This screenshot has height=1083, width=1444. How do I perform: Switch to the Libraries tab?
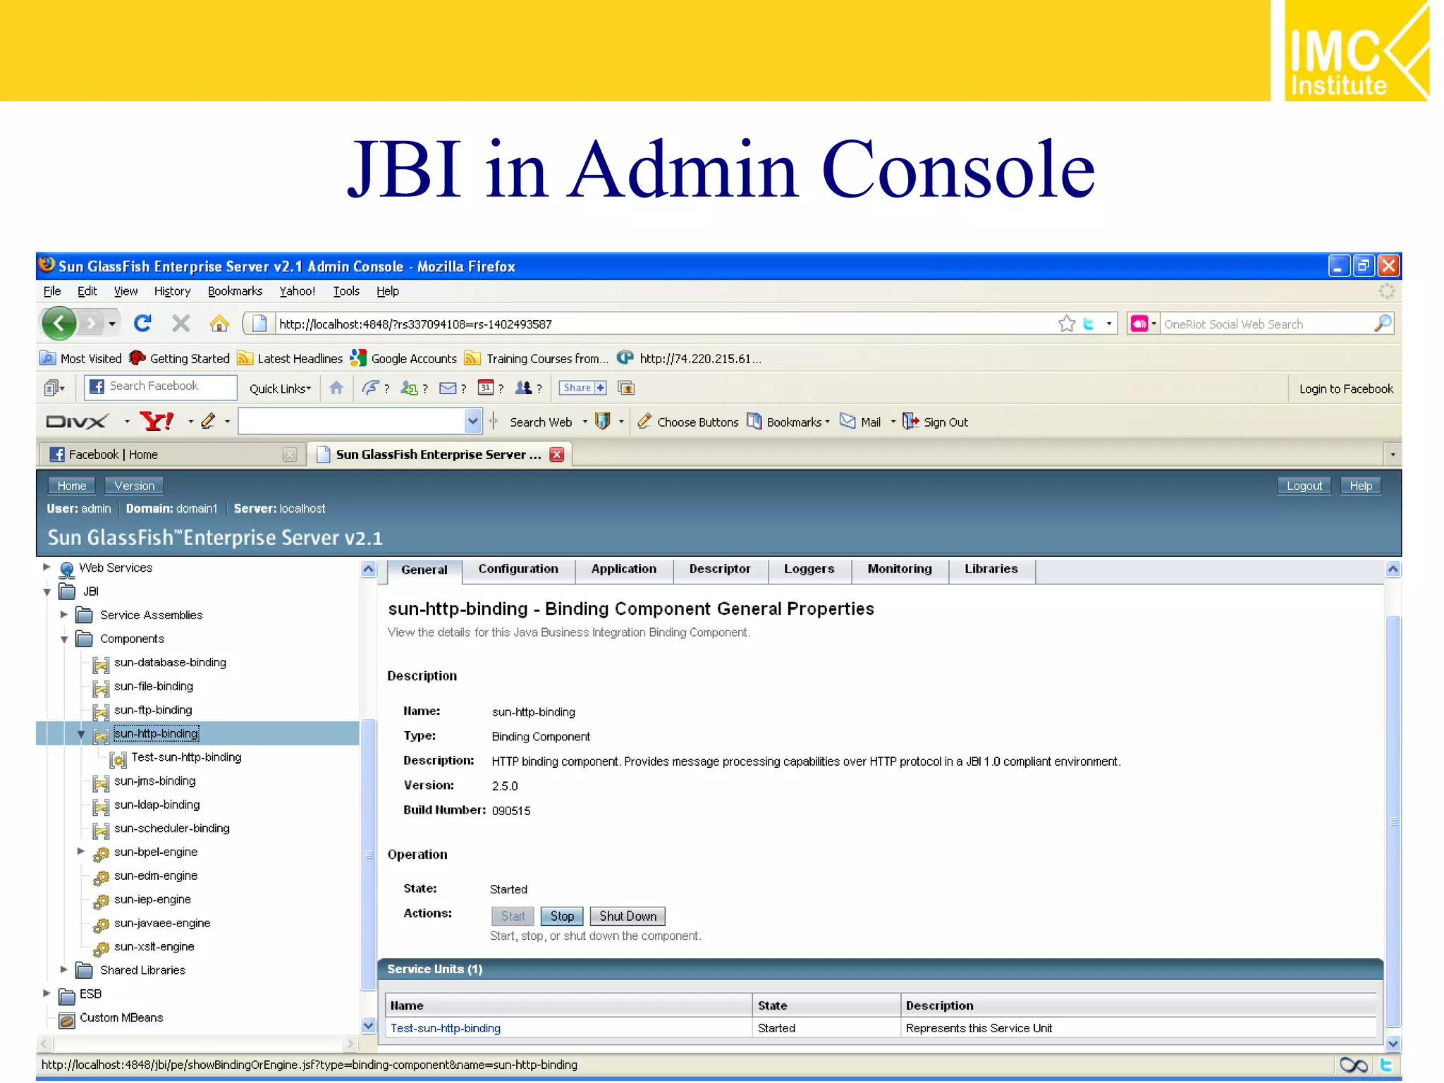coord(991,570)
